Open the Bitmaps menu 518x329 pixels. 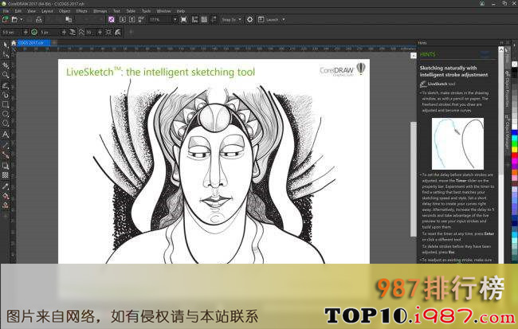(100, 11)
